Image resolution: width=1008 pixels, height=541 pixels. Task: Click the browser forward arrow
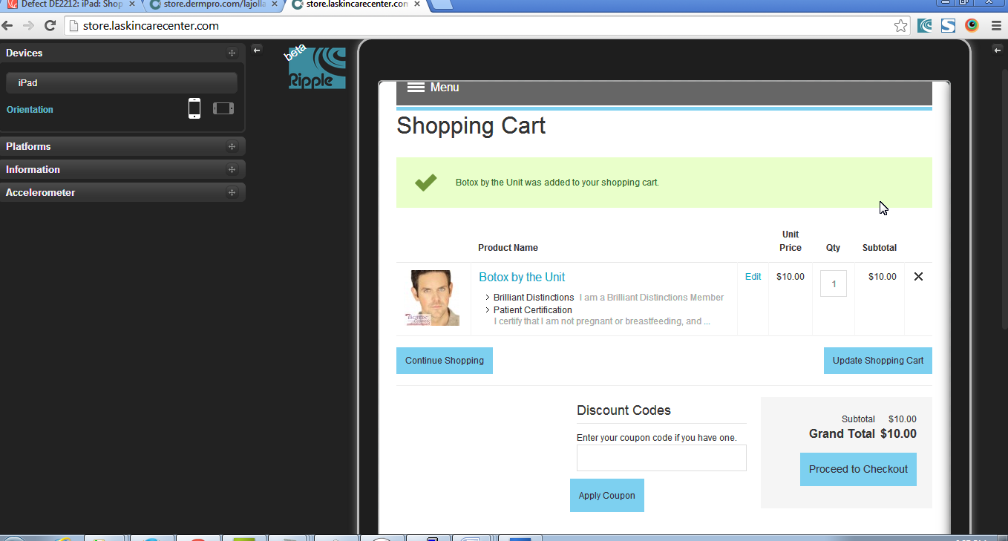pyautogui.click(x=28, y=26)
